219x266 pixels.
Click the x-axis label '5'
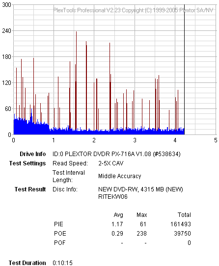pos(216,140)
